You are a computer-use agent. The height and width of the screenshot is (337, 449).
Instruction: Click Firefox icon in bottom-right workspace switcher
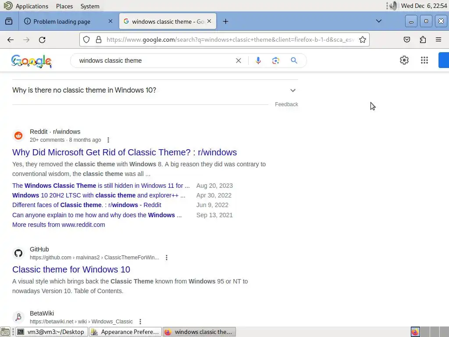pos(415,332)
